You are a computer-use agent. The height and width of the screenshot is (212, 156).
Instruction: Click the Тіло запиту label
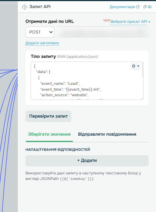point(43,56)
